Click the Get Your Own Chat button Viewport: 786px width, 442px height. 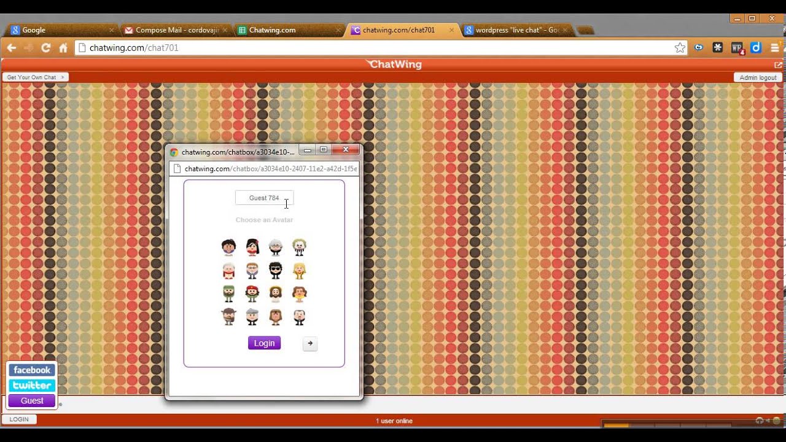tap(36, 77)
